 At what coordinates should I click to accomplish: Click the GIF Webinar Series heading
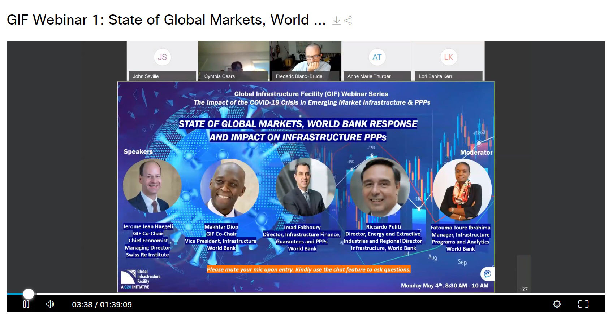click(x=311, y=94)
